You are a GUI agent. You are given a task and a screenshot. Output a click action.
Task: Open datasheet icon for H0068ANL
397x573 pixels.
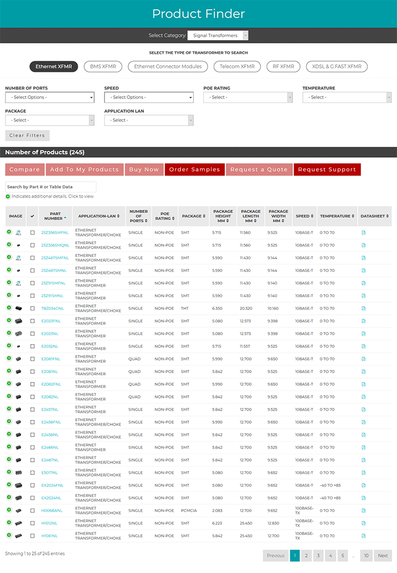pyautogui.click(x=363, y=511)
